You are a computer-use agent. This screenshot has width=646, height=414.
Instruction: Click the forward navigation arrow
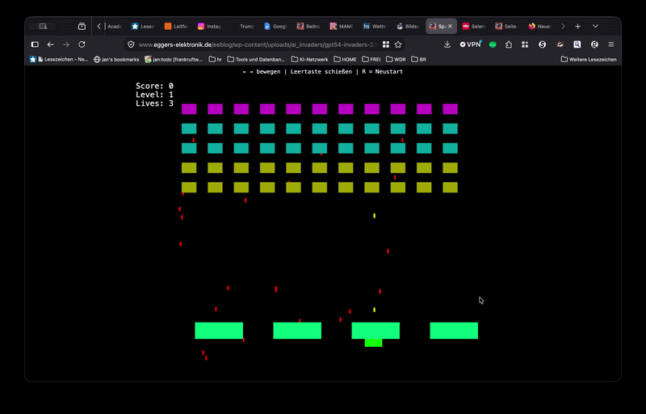66,44
